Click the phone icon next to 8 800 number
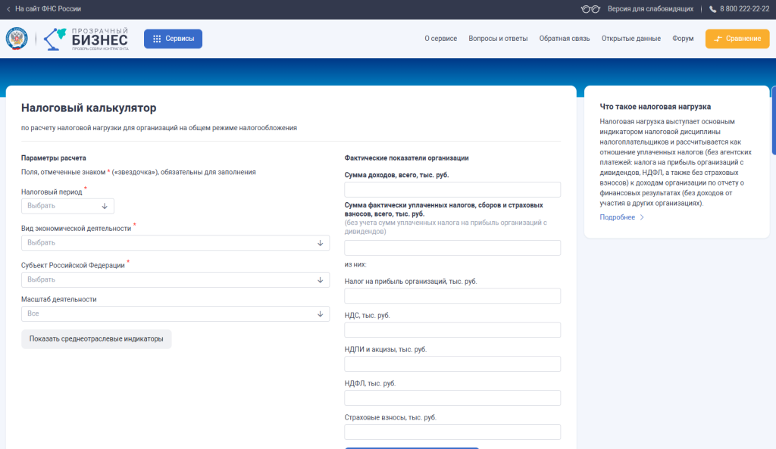This screenshot has height=449, width=776. click(712, 9)
